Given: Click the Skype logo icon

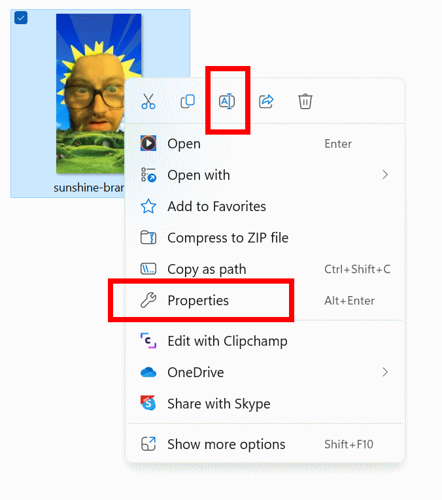Looking at the screenshot, I should 148,403.
